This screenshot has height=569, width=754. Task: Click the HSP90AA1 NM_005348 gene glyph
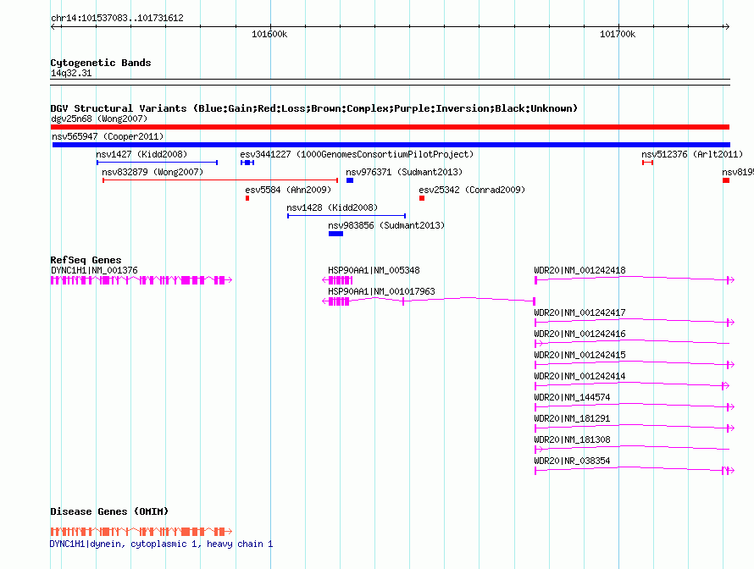coord(337,280)
